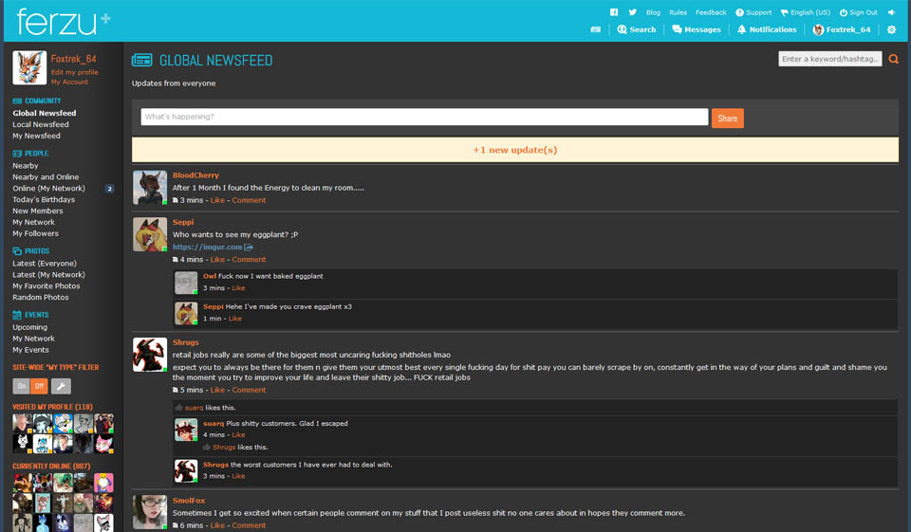Viewport: 911px width, 532px height.
Task: Click the newsfeed icon left of Search
Action: (595, 29)
